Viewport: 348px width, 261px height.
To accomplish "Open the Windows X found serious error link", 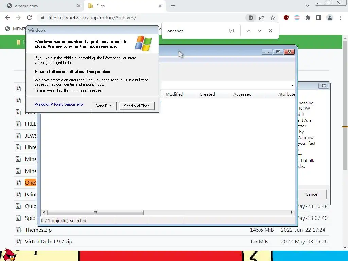I will pyautogui.click(x=59, y=104).
